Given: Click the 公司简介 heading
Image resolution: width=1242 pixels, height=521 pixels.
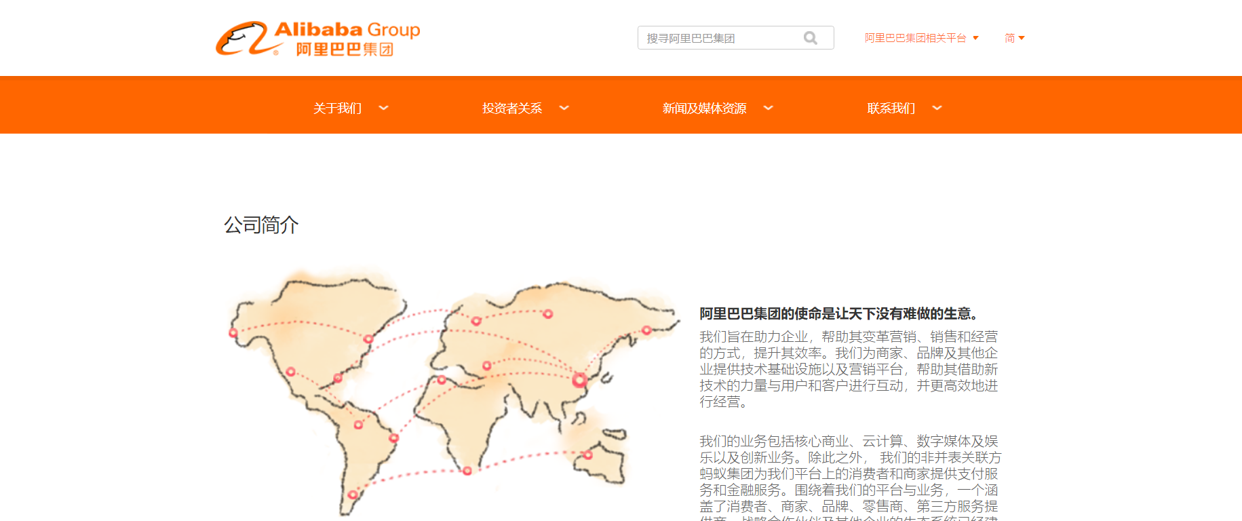Looking at the screenshot, I should [x=261, y=225].
